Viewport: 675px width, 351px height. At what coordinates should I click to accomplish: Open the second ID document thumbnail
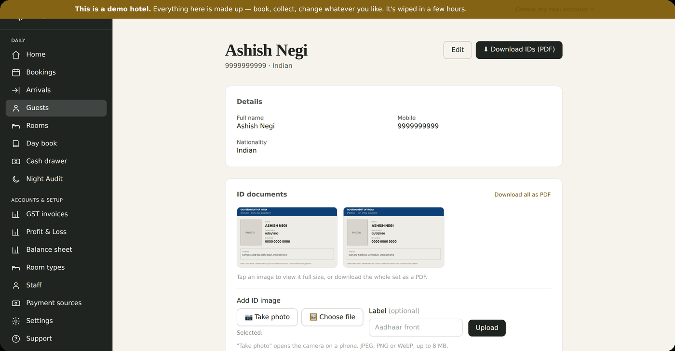click(x=393, y=237)
